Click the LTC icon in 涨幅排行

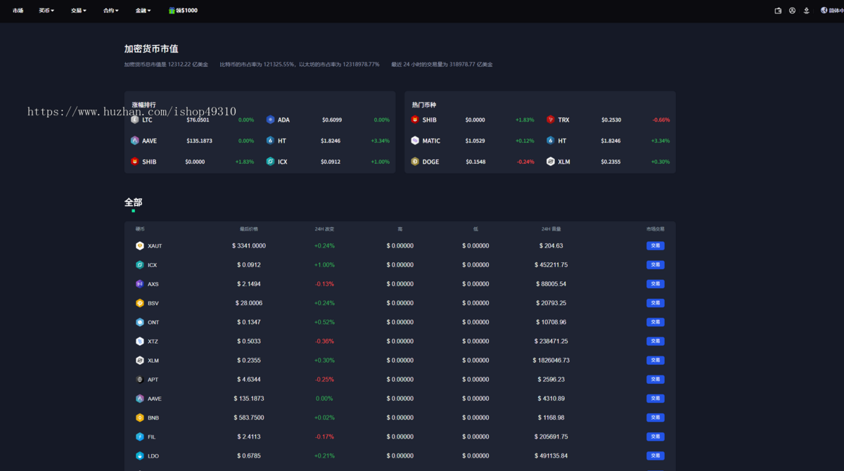(x=135, y=120)
